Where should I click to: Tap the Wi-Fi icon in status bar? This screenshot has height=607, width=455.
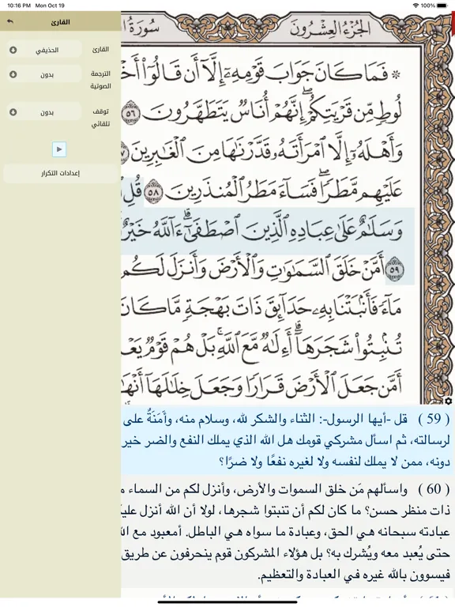click(416, 6)
